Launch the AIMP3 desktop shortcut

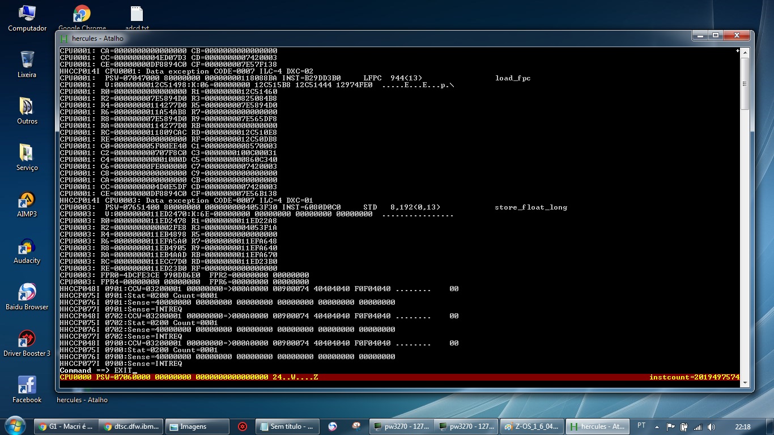[27, 204]
